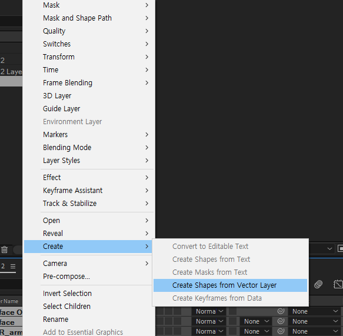Click the Environment Layer menu entry
Screen dimensions: 343x336
coord(89,121)
